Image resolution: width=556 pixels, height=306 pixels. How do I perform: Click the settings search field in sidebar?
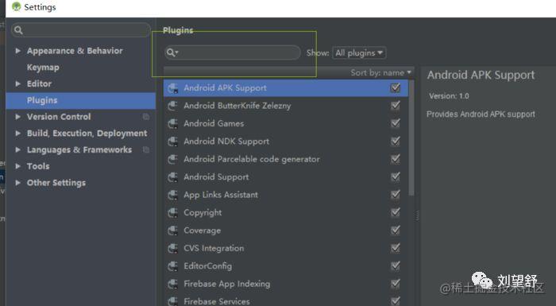coord(81,30)
